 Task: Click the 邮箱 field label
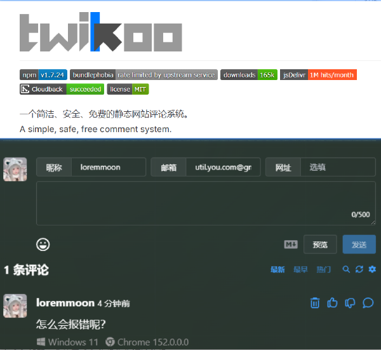click(169, 167)
